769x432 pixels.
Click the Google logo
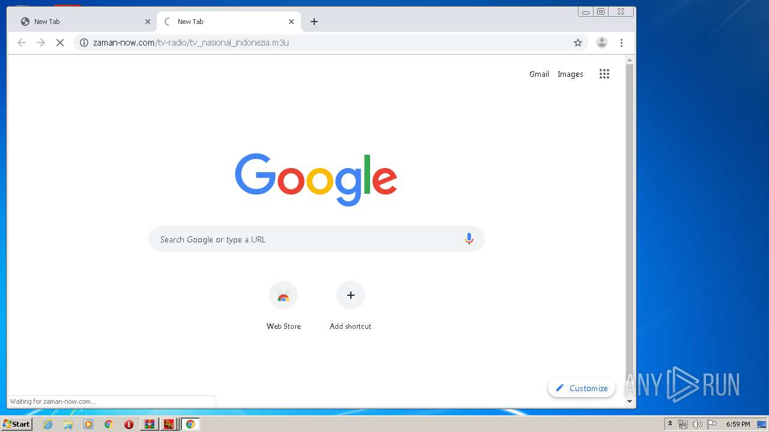click(316, 179)
